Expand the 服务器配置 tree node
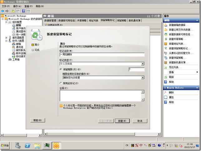The height and width of the screenshot is (151, 201). 6,37
